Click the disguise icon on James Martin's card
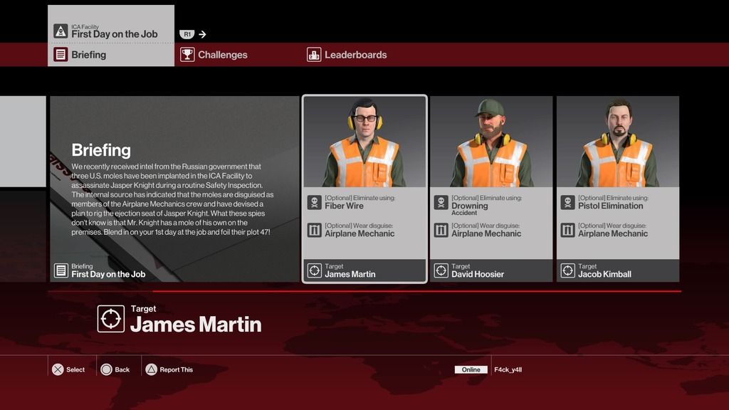Viewport: 729px width, 410px height. (x=314, y=230)
